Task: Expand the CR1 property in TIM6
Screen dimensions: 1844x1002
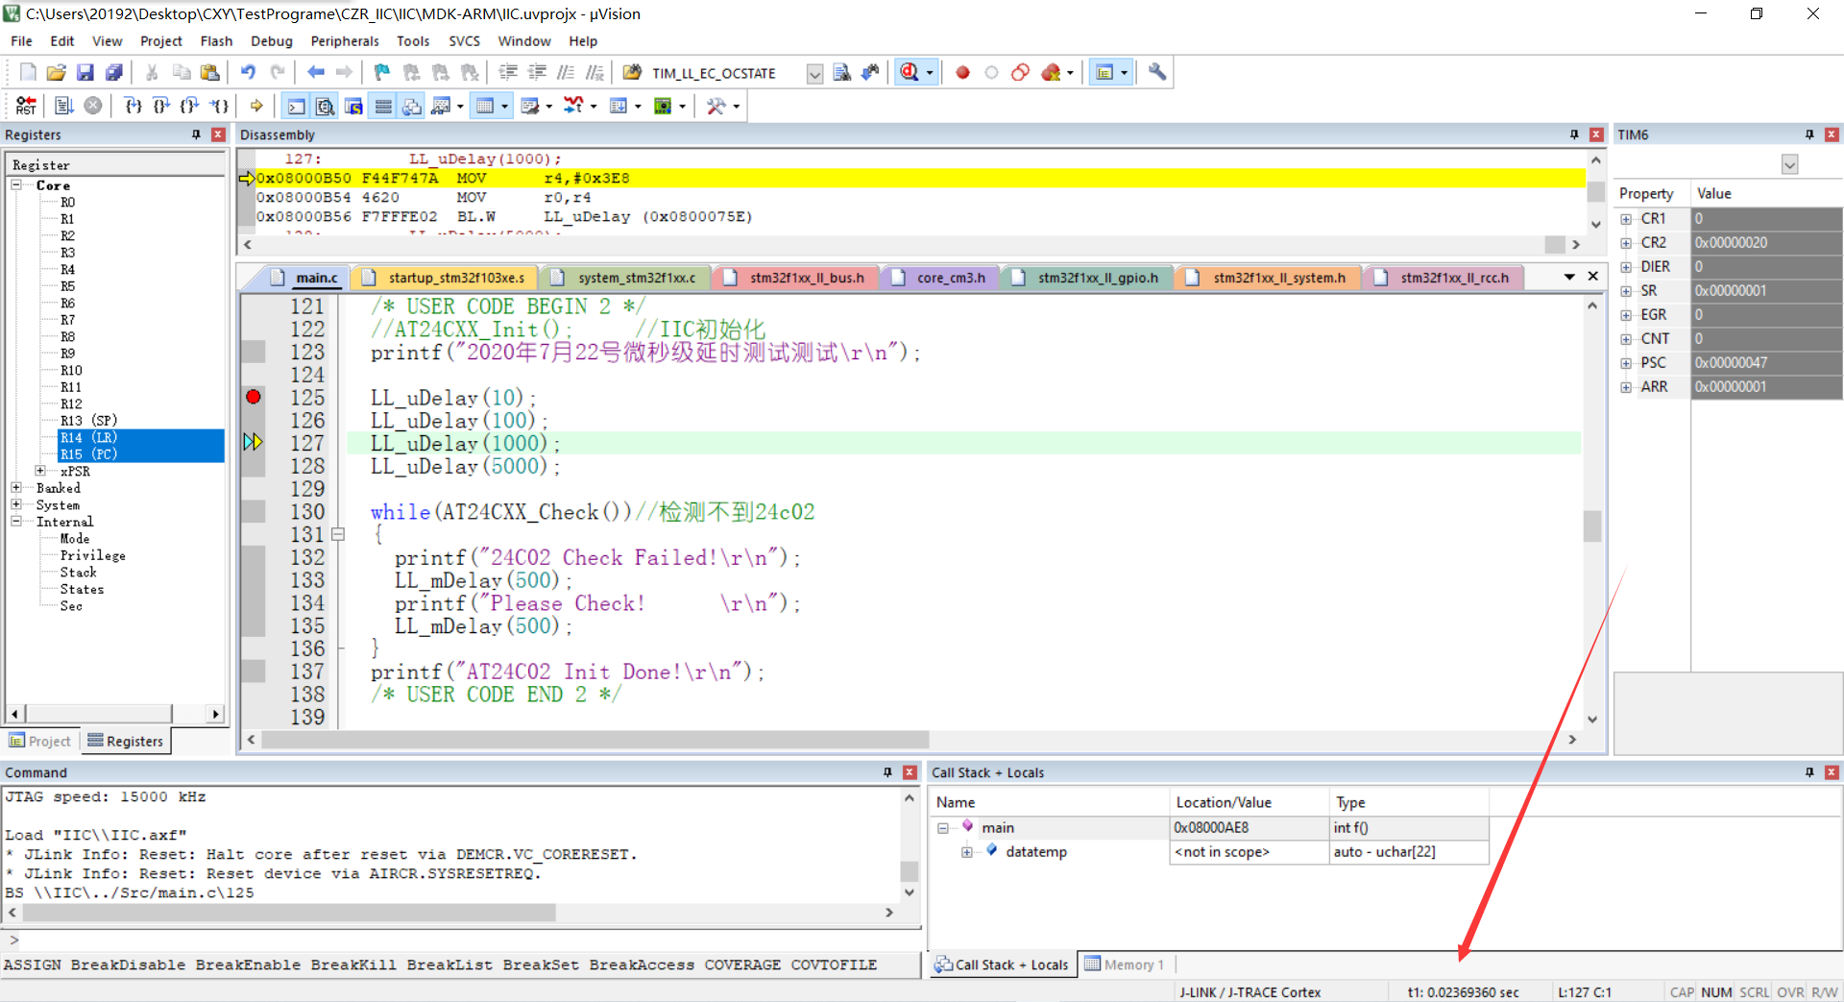Action: tap(1626, 219)
